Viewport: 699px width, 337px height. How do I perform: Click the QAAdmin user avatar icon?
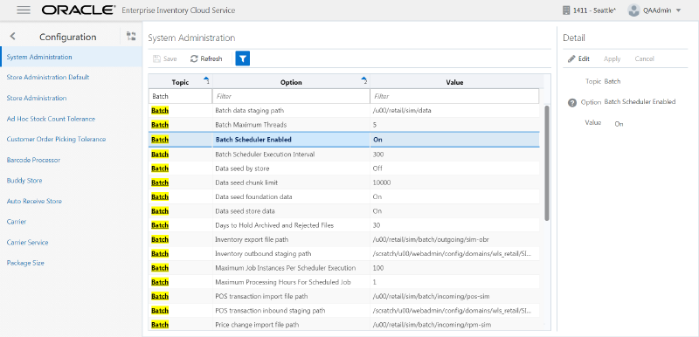point(633,10)
